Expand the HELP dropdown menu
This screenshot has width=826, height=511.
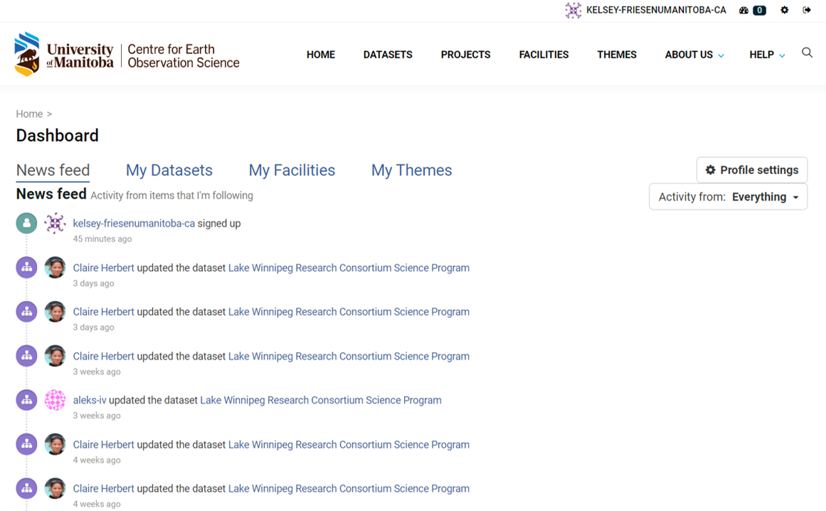(766, 55)
